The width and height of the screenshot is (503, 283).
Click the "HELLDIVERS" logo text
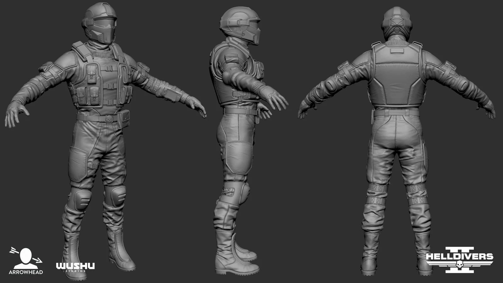(x=460, y=256)
